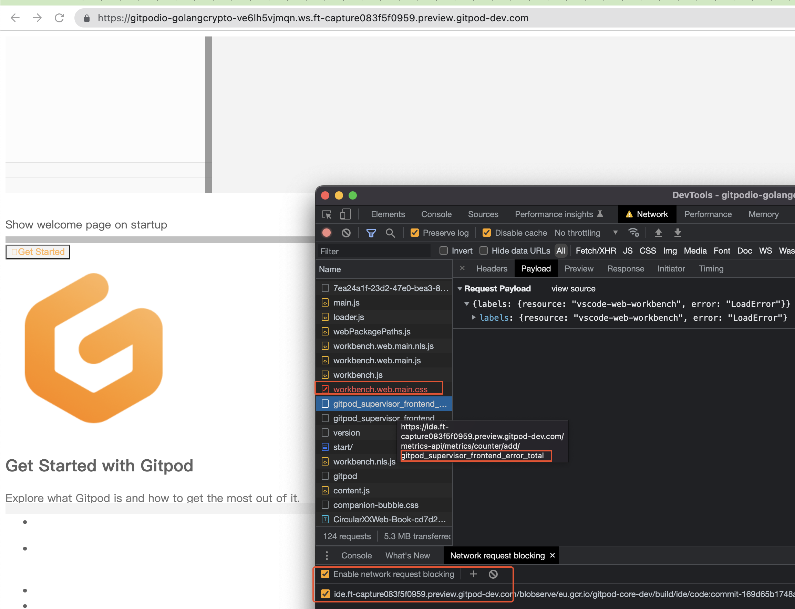Click the record network log button
This screenshot has width=795, height=609.
[x=326, y=233]
